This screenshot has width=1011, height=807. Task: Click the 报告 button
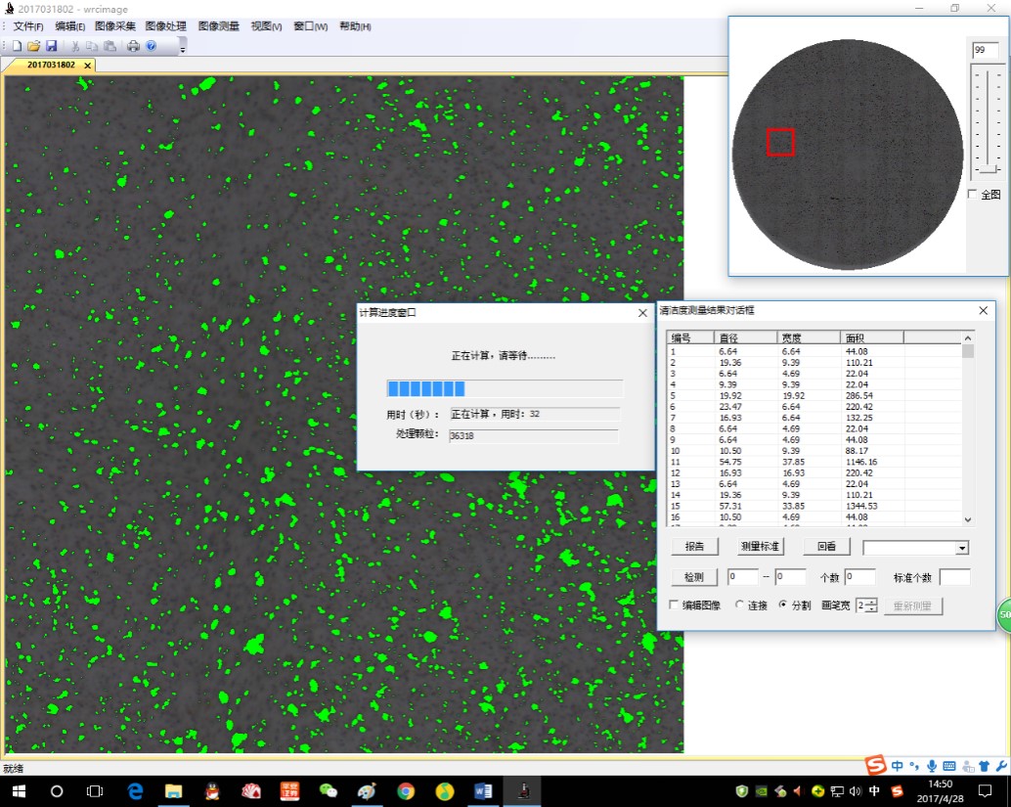pyautogui.click(x=694, y=547)
